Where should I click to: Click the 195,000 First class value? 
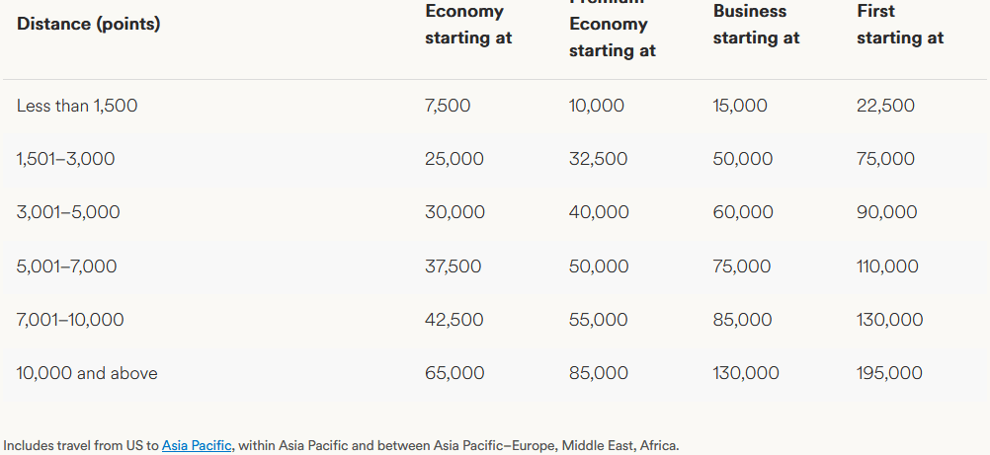click(x=889, y=373)
